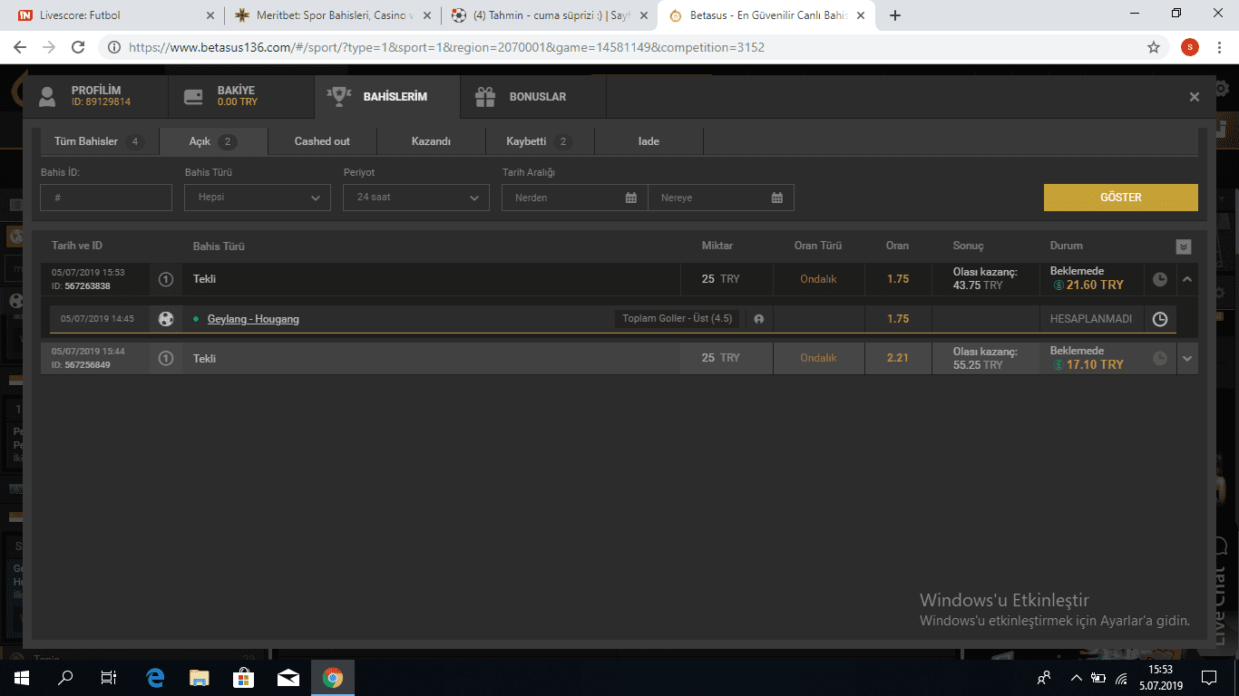This screenshot has height=696, width=1239.
Task: Click the Bahislerim trophy icon
Action: tap(338, 96)
